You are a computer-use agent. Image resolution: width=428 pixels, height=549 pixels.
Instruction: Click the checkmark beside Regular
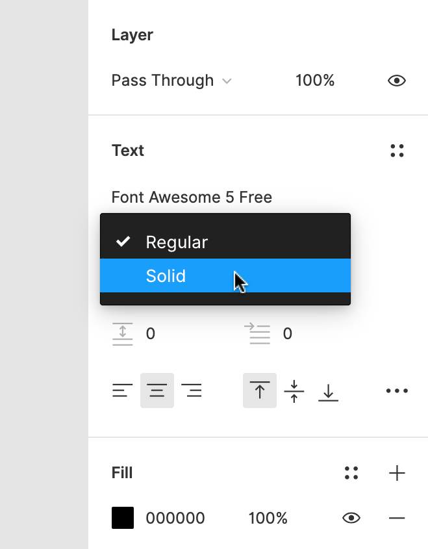123,241
